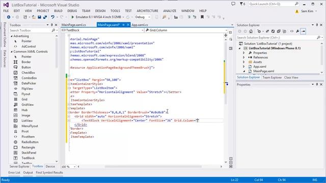
Task: Collapse the Common XAML Controls group
Action: pos(12,52)
